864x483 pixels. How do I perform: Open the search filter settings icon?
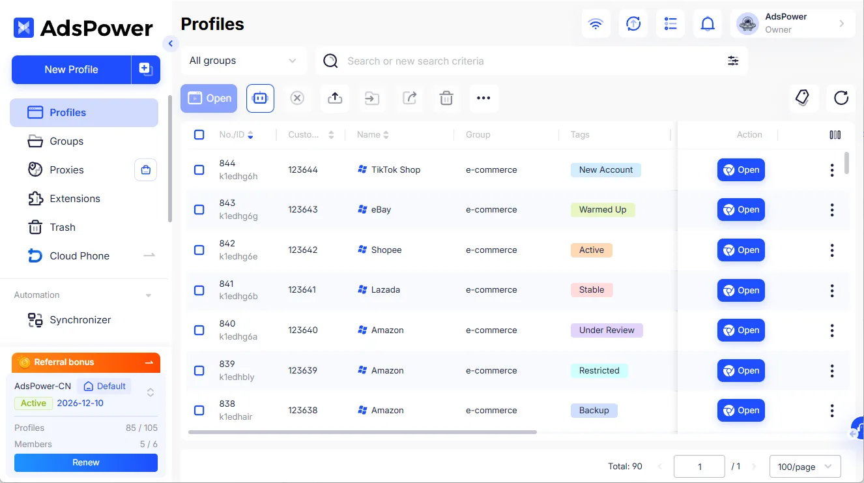click(733, 61)
